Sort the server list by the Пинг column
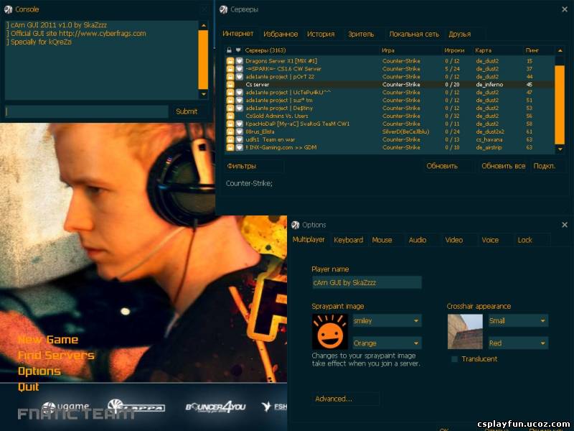The height and width of the screenshot is (431, 574). pyautogui.click(x=532, y=50)
